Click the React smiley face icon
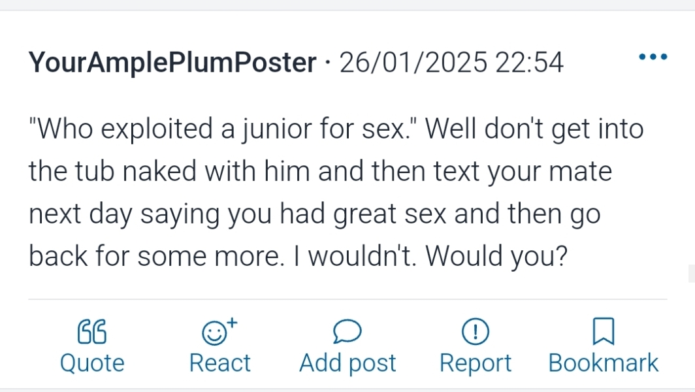695x392 pixels. pyautogui.click(x=213, y=334)
